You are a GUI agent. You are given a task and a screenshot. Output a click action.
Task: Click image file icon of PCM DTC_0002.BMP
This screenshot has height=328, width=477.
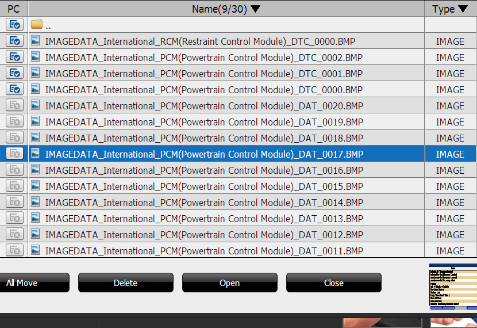36,56
